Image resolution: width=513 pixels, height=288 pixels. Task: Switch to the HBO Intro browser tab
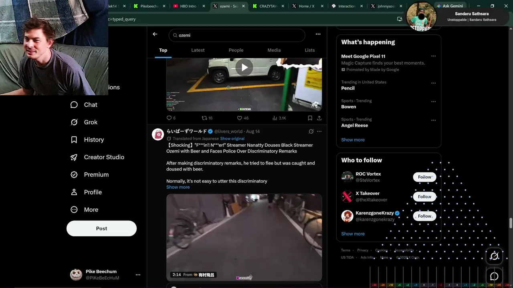coord(188,6)
